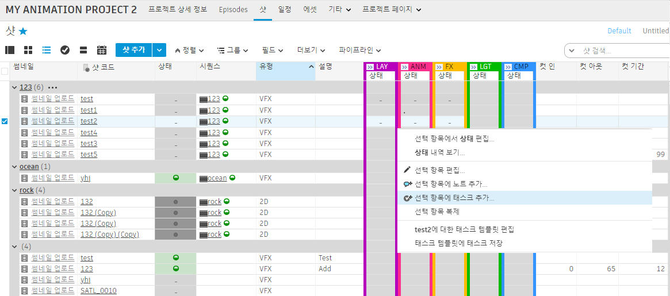This screenshot has height=296, width=670.
Task: Click the filmstrip icon of SATL_0010 row
Action: (x=25, y=291)
